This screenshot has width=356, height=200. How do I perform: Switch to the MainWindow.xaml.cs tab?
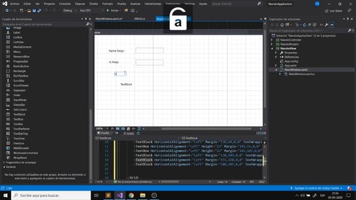coord(109,19)
